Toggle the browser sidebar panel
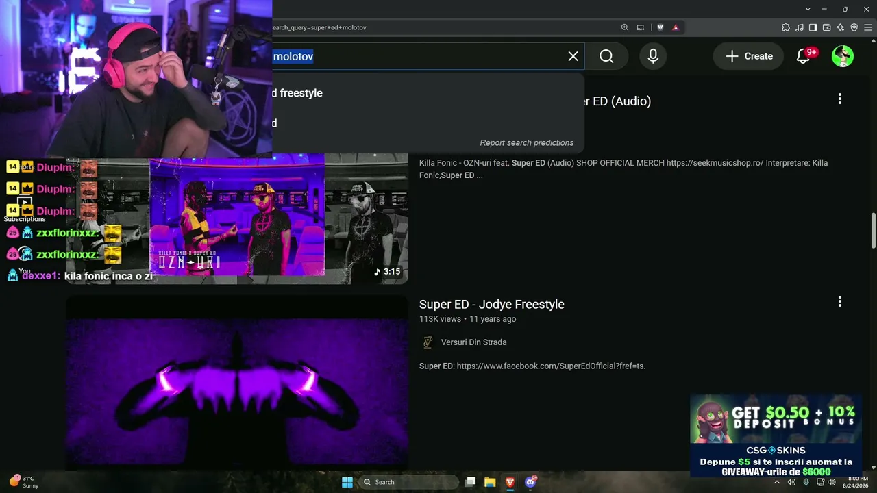The height and width of the screenshot is (493, 877). [813, 27]
